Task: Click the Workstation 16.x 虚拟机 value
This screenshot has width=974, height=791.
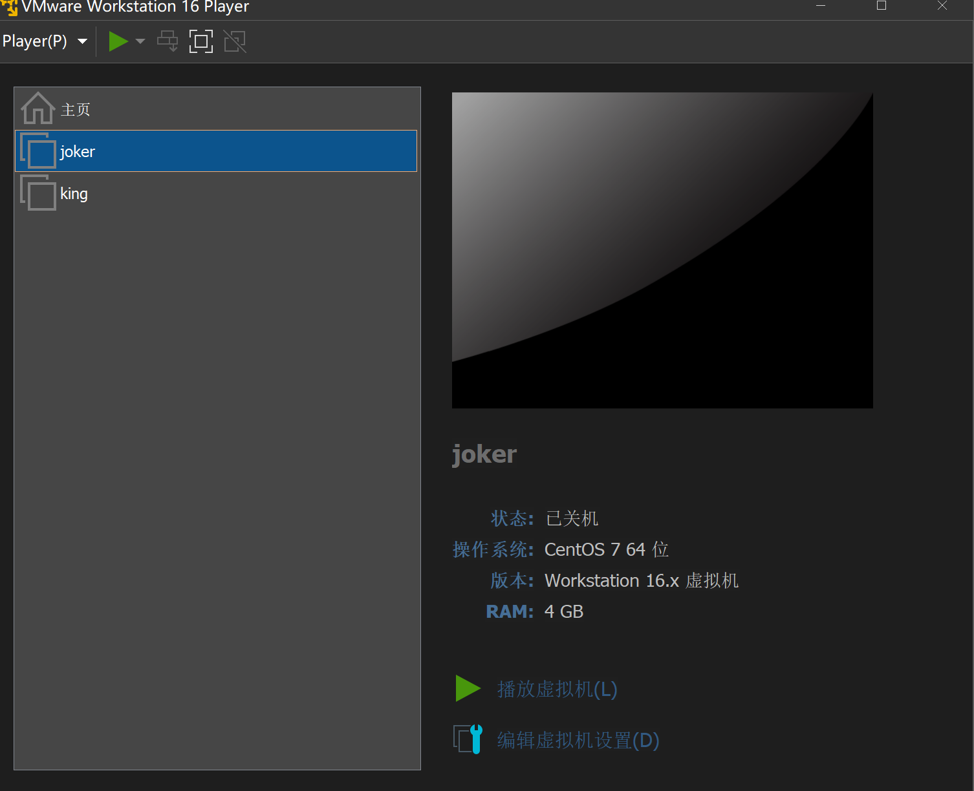Action: pos(642,580)
